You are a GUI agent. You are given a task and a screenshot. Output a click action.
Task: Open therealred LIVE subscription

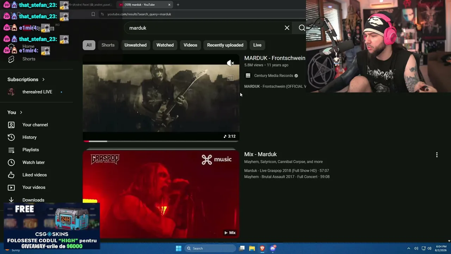click(x=37, y=92)
